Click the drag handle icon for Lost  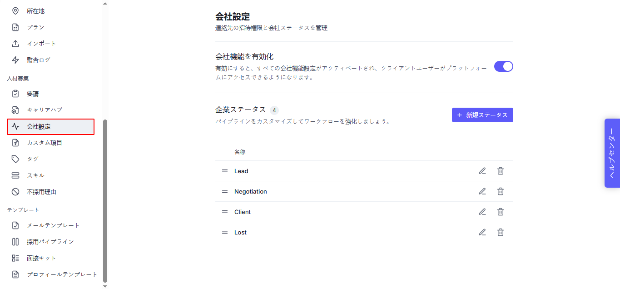point(225,232)
